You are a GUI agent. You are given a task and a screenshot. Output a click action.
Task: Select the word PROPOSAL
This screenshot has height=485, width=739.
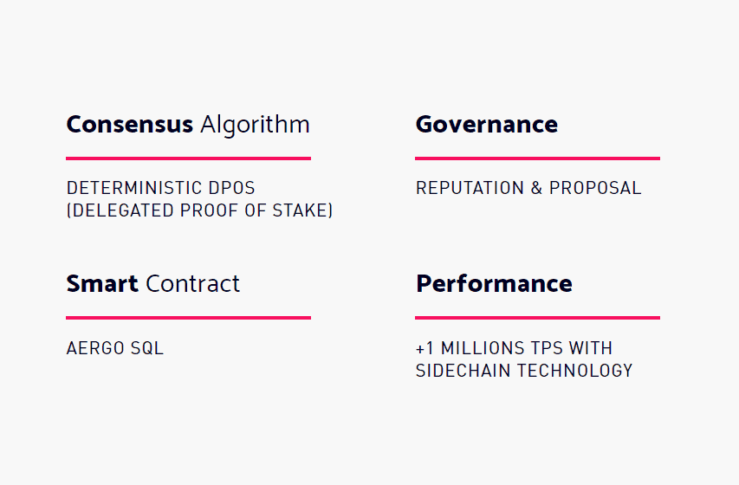pos(595,188)
